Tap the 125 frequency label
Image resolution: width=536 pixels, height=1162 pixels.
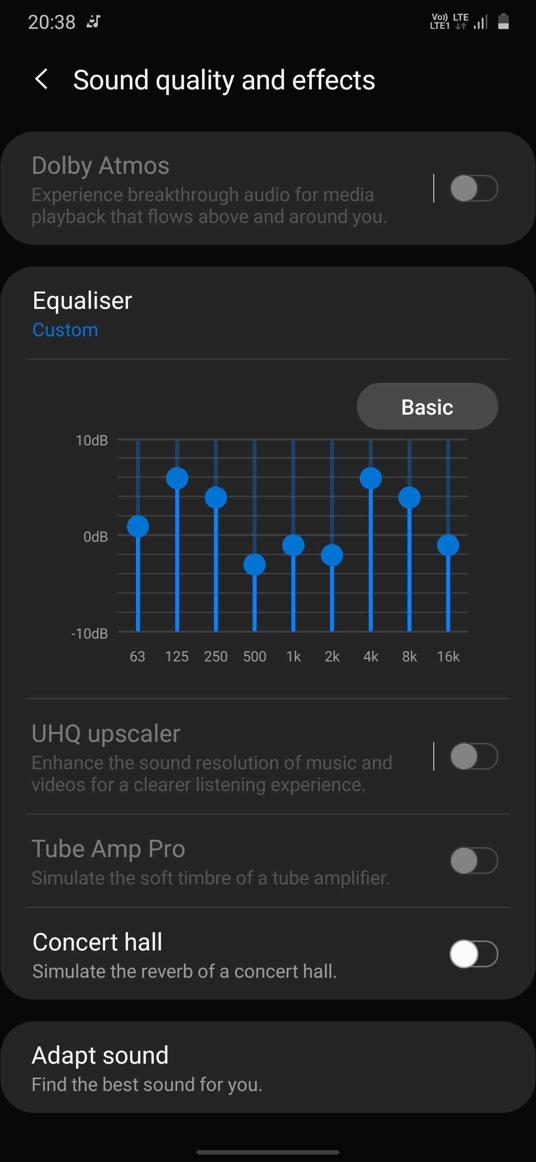(x=177, y=655)
